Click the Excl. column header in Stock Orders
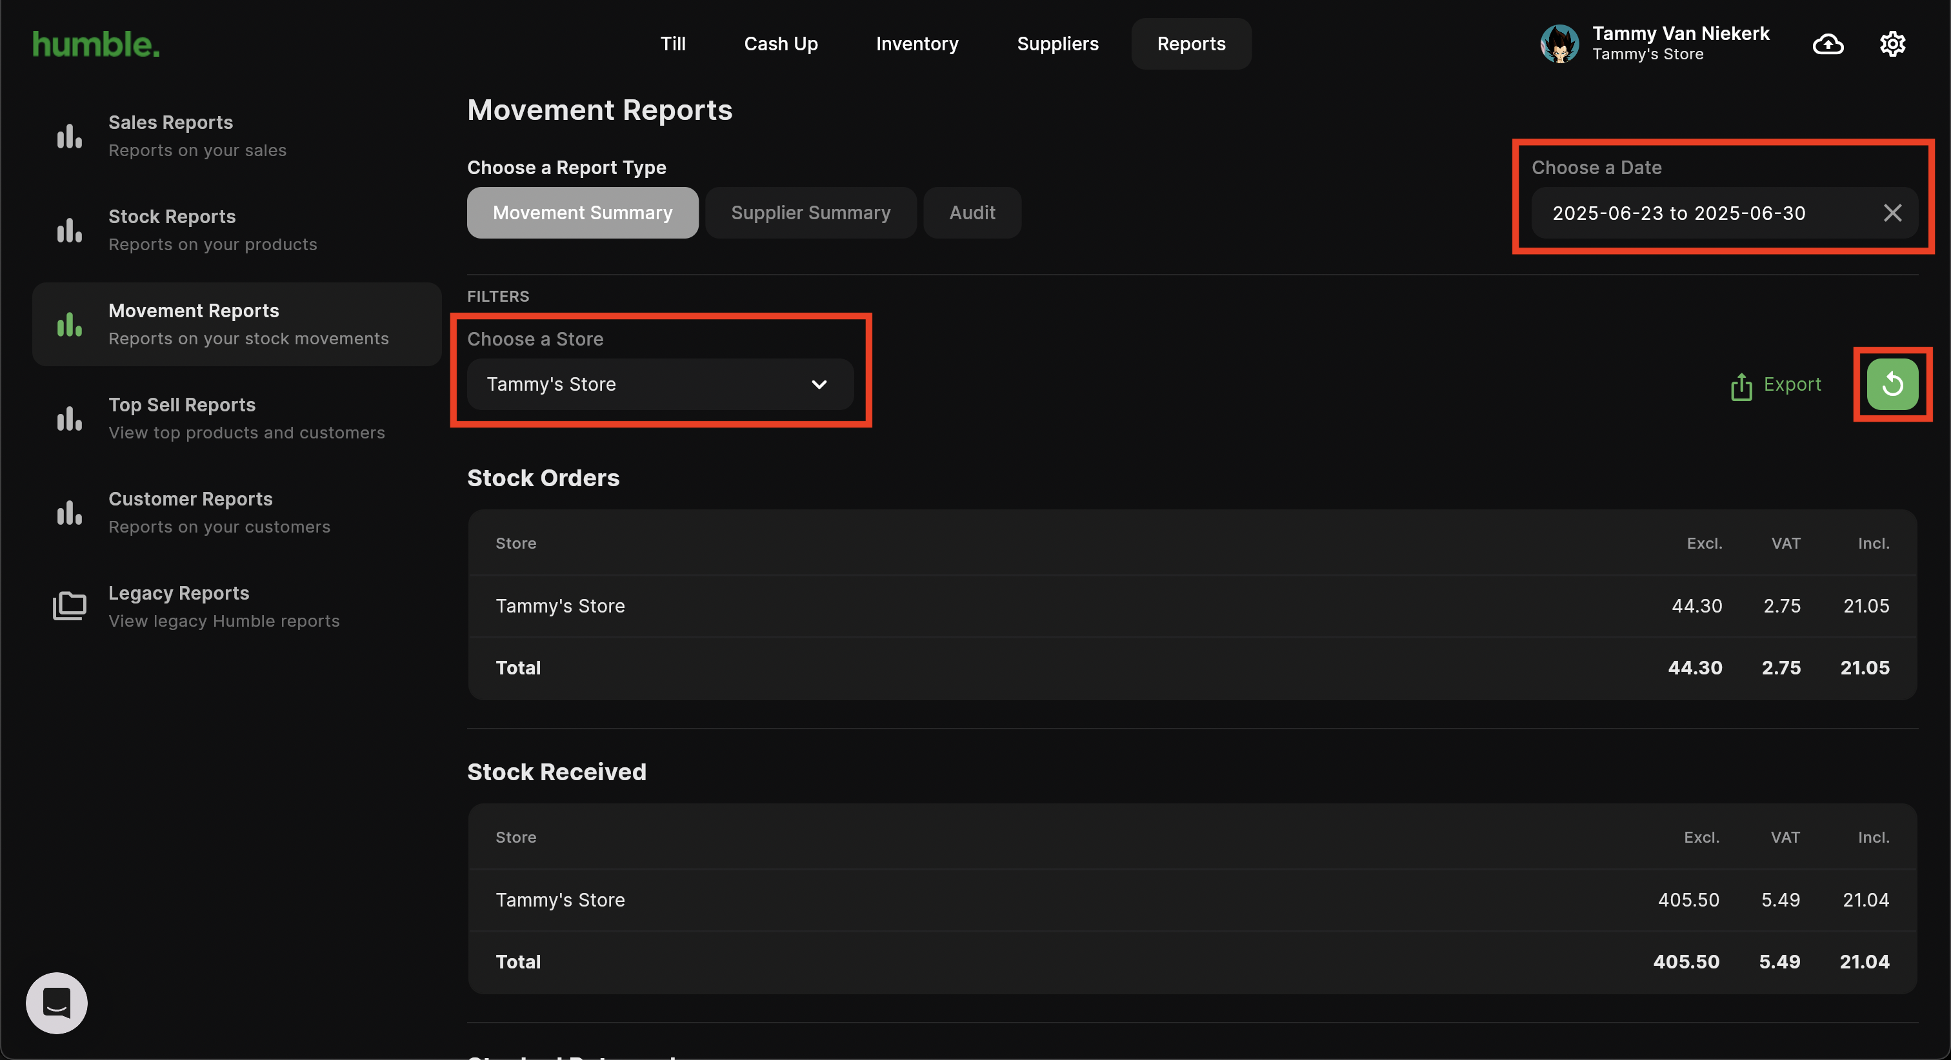 click(1704, 544)
